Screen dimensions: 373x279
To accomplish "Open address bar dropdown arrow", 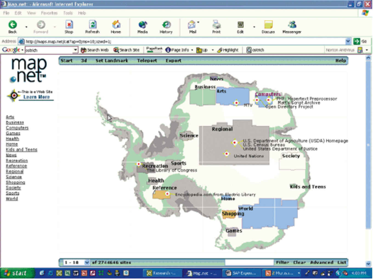I will [348, 41].
